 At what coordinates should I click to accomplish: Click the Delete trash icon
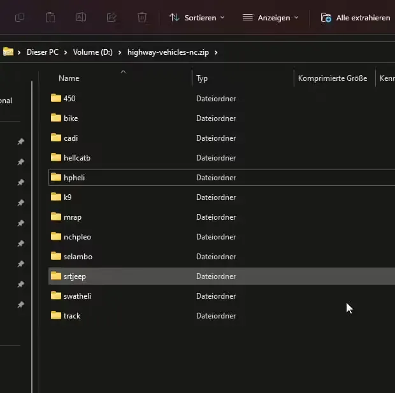[x=142, y=17]
